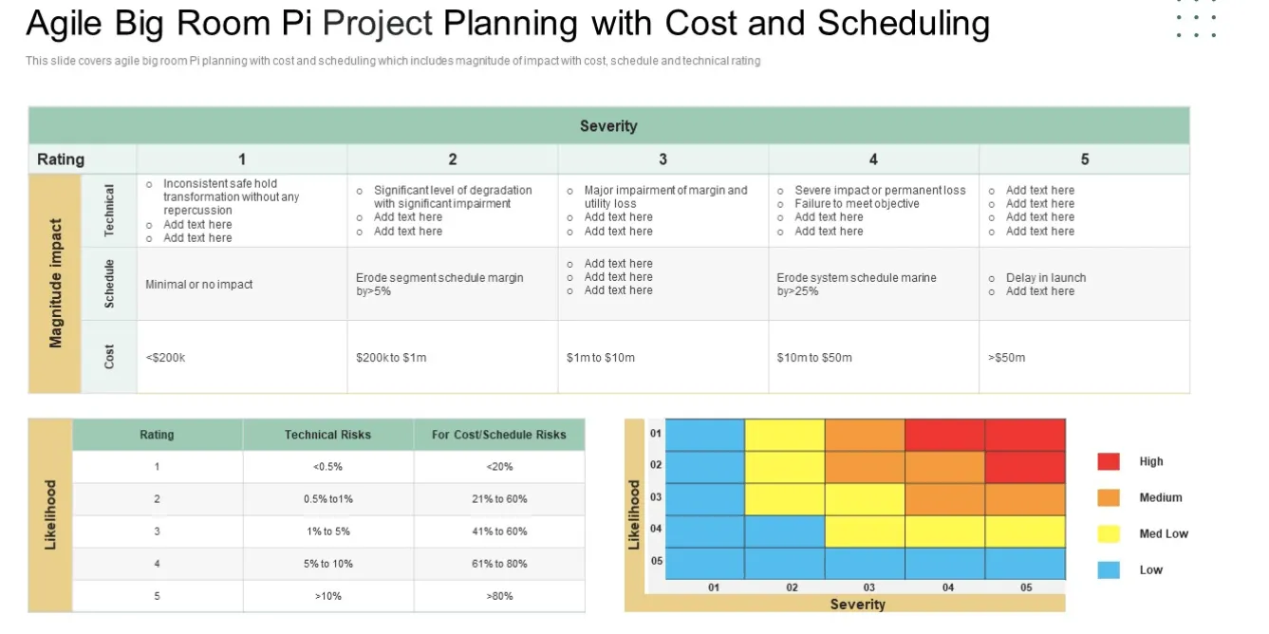Select the green Severity header bar
Viewport: 1269px width, 634px height.
click(608, 125)
